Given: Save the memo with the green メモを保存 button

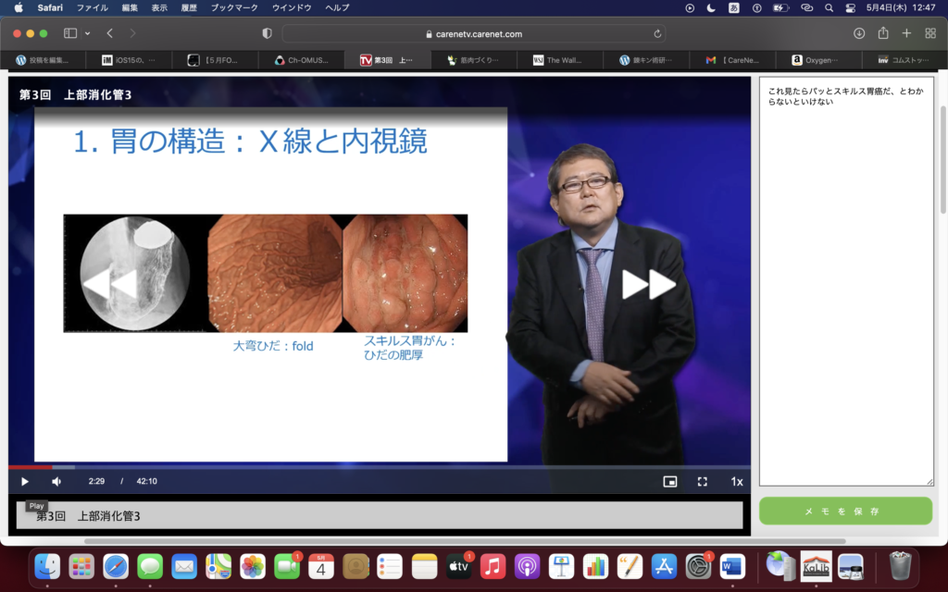Looking at the screenshot, I should point(845,511).
